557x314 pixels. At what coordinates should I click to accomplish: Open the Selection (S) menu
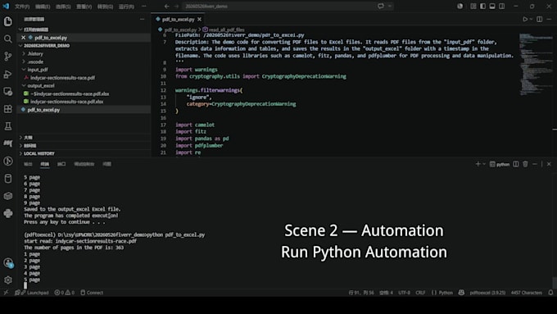[x=63, y=7]
